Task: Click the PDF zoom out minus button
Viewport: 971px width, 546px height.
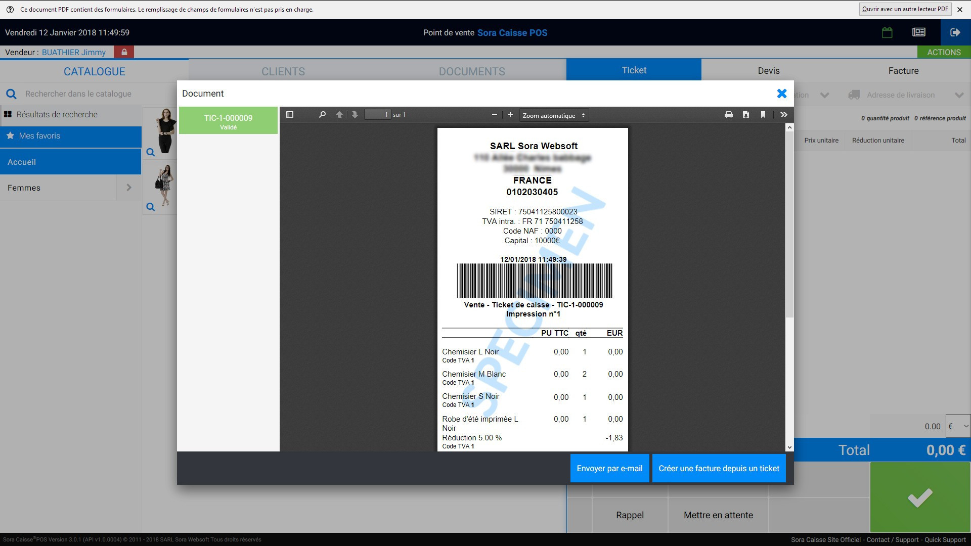Action: coord(494,115)
